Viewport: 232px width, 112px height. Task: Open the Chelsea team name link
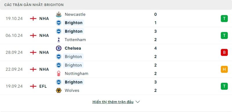pyautogui.click(x=73, y=48)
